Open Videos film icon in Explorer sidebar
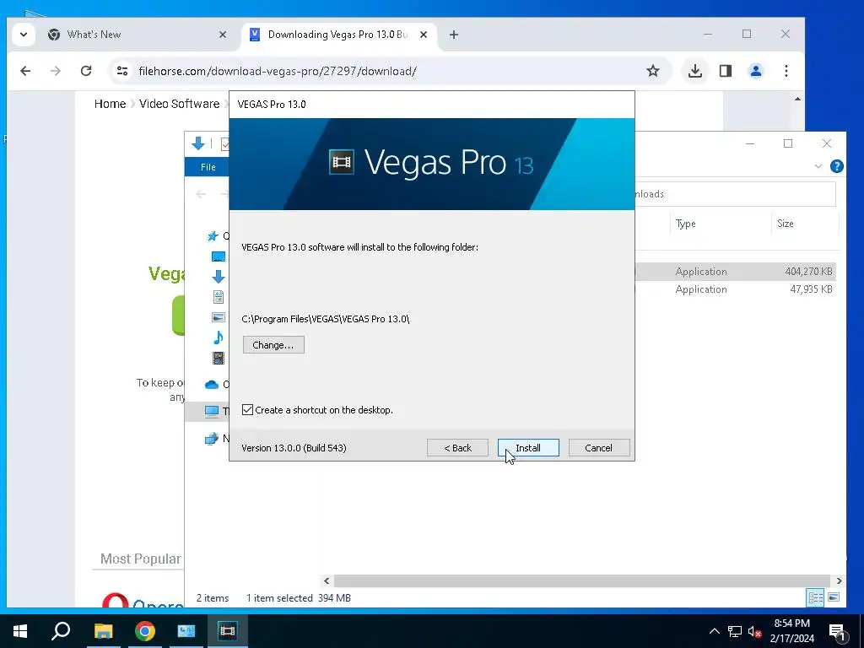This screenshot has width=864, height=648. (219, 358)
